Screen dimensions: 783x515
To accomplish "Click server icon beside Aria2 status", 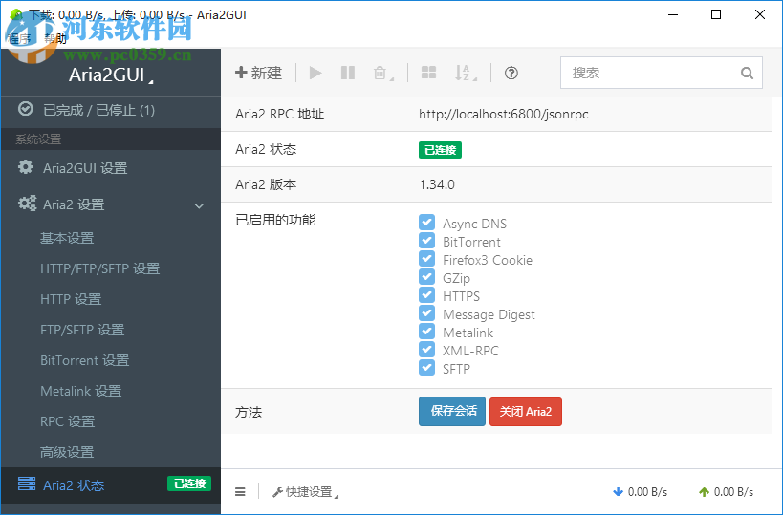I will pyautogui.click(x=27, y=483).
